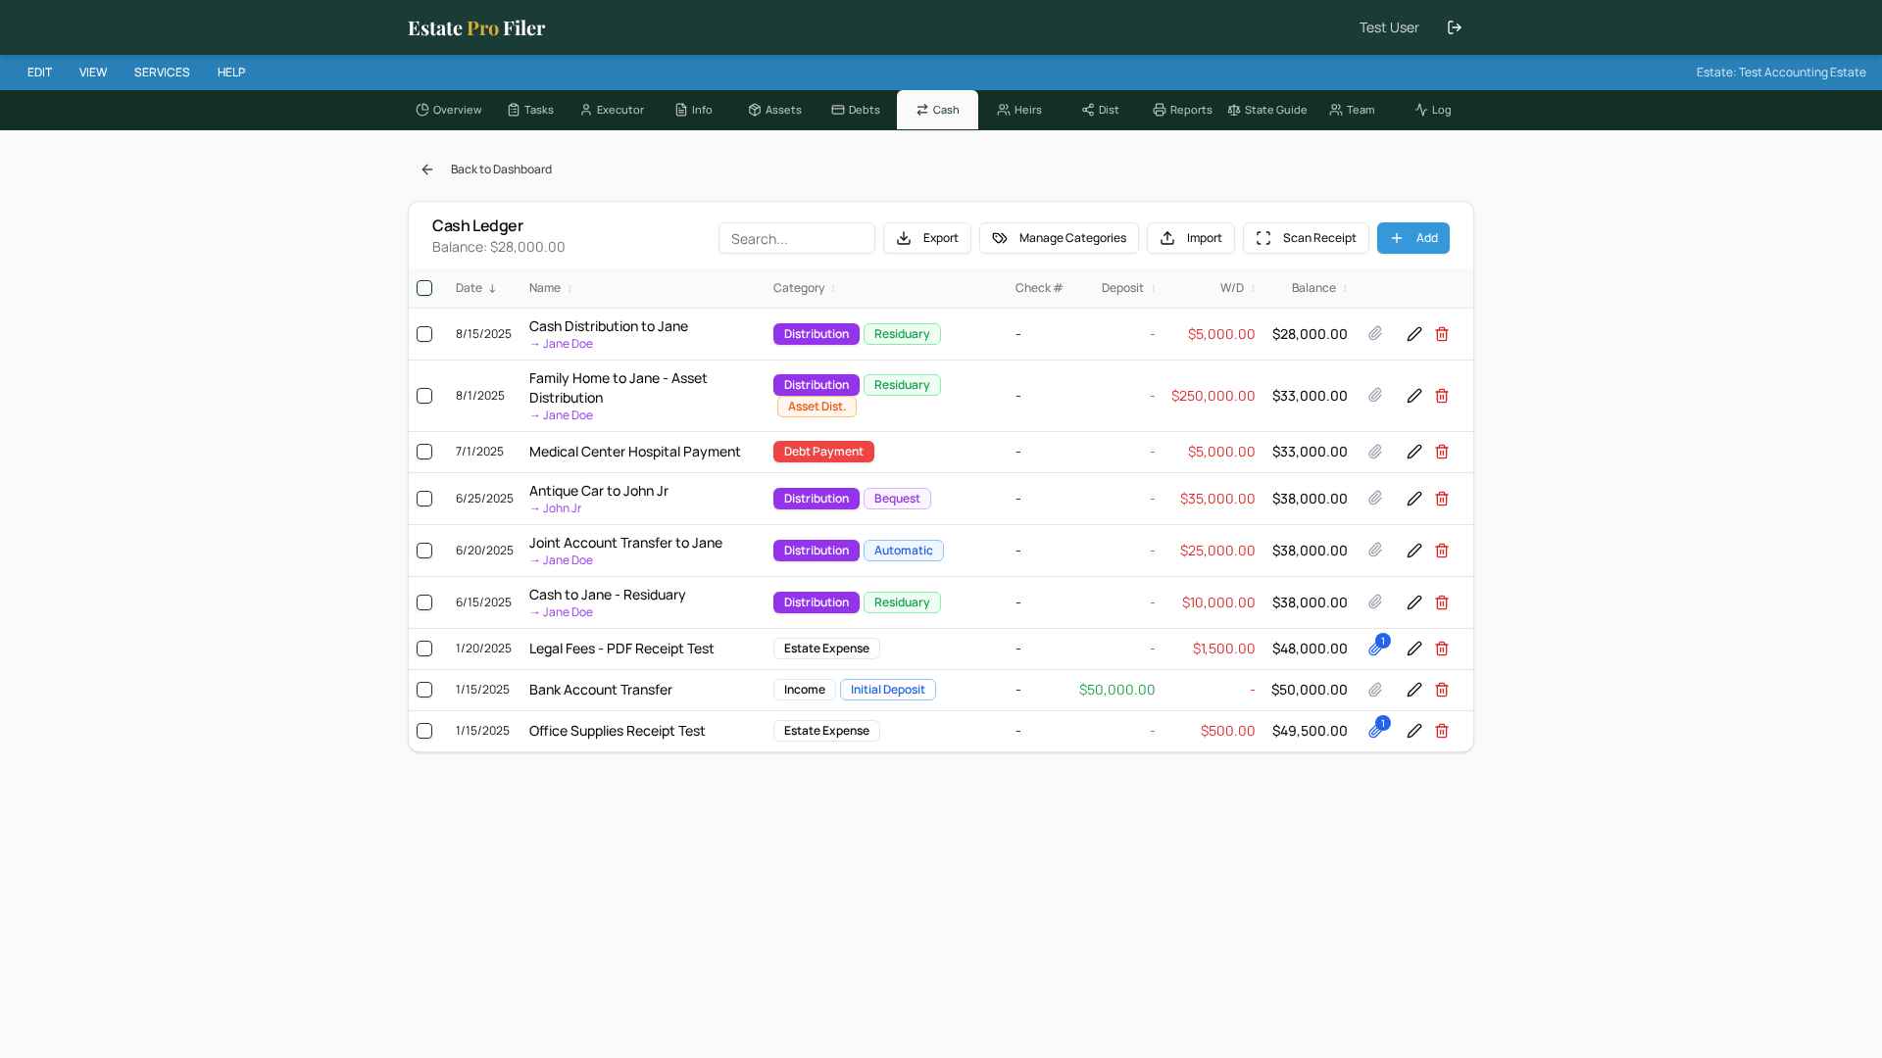Delete the Antique Car to John Jr entry
Image resolution: width=1882 pixels, height=1058 pixels.
pos(1442,499)
